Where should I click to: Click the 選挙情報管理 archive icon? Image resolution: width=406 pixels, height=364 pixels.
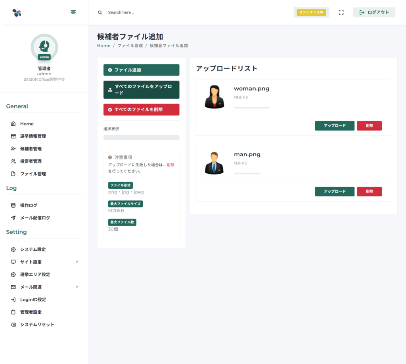[13, 136]
